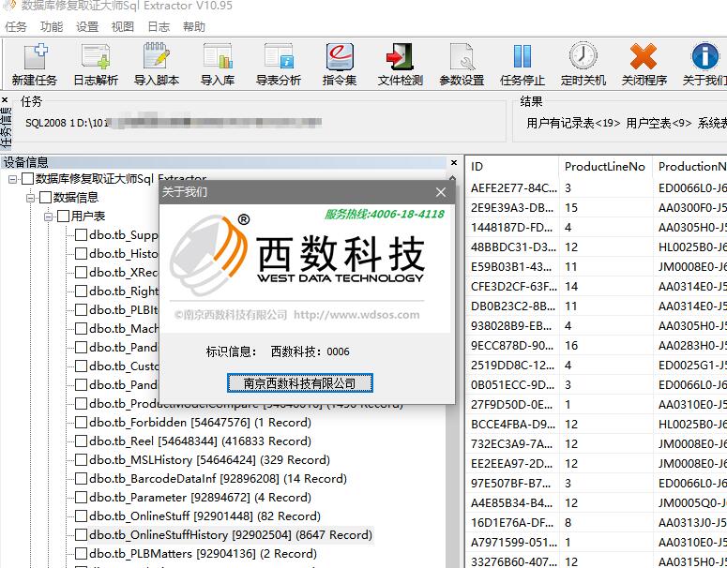Open the 日志解析 log analysis tool
The width and height of the screenshot is (727, 568).
(96, 64)
